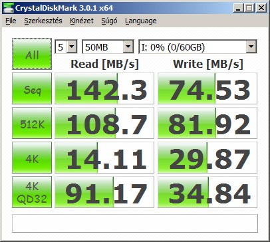Open the Súgó menu

click(x=109, y=21)
